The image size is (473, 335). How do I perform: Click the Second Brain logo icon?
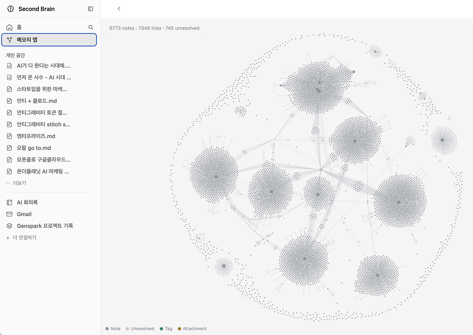[x=10, y=9]
